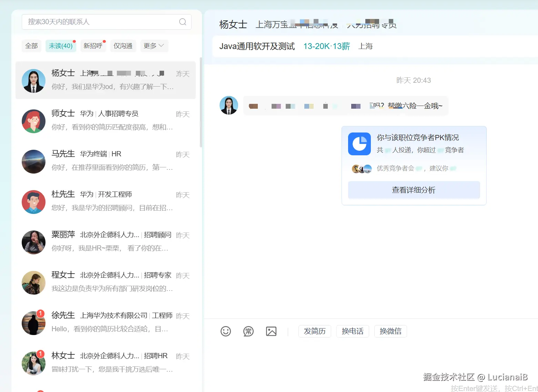Click 林女士 avatar with unread badge

tap(33, 363)
